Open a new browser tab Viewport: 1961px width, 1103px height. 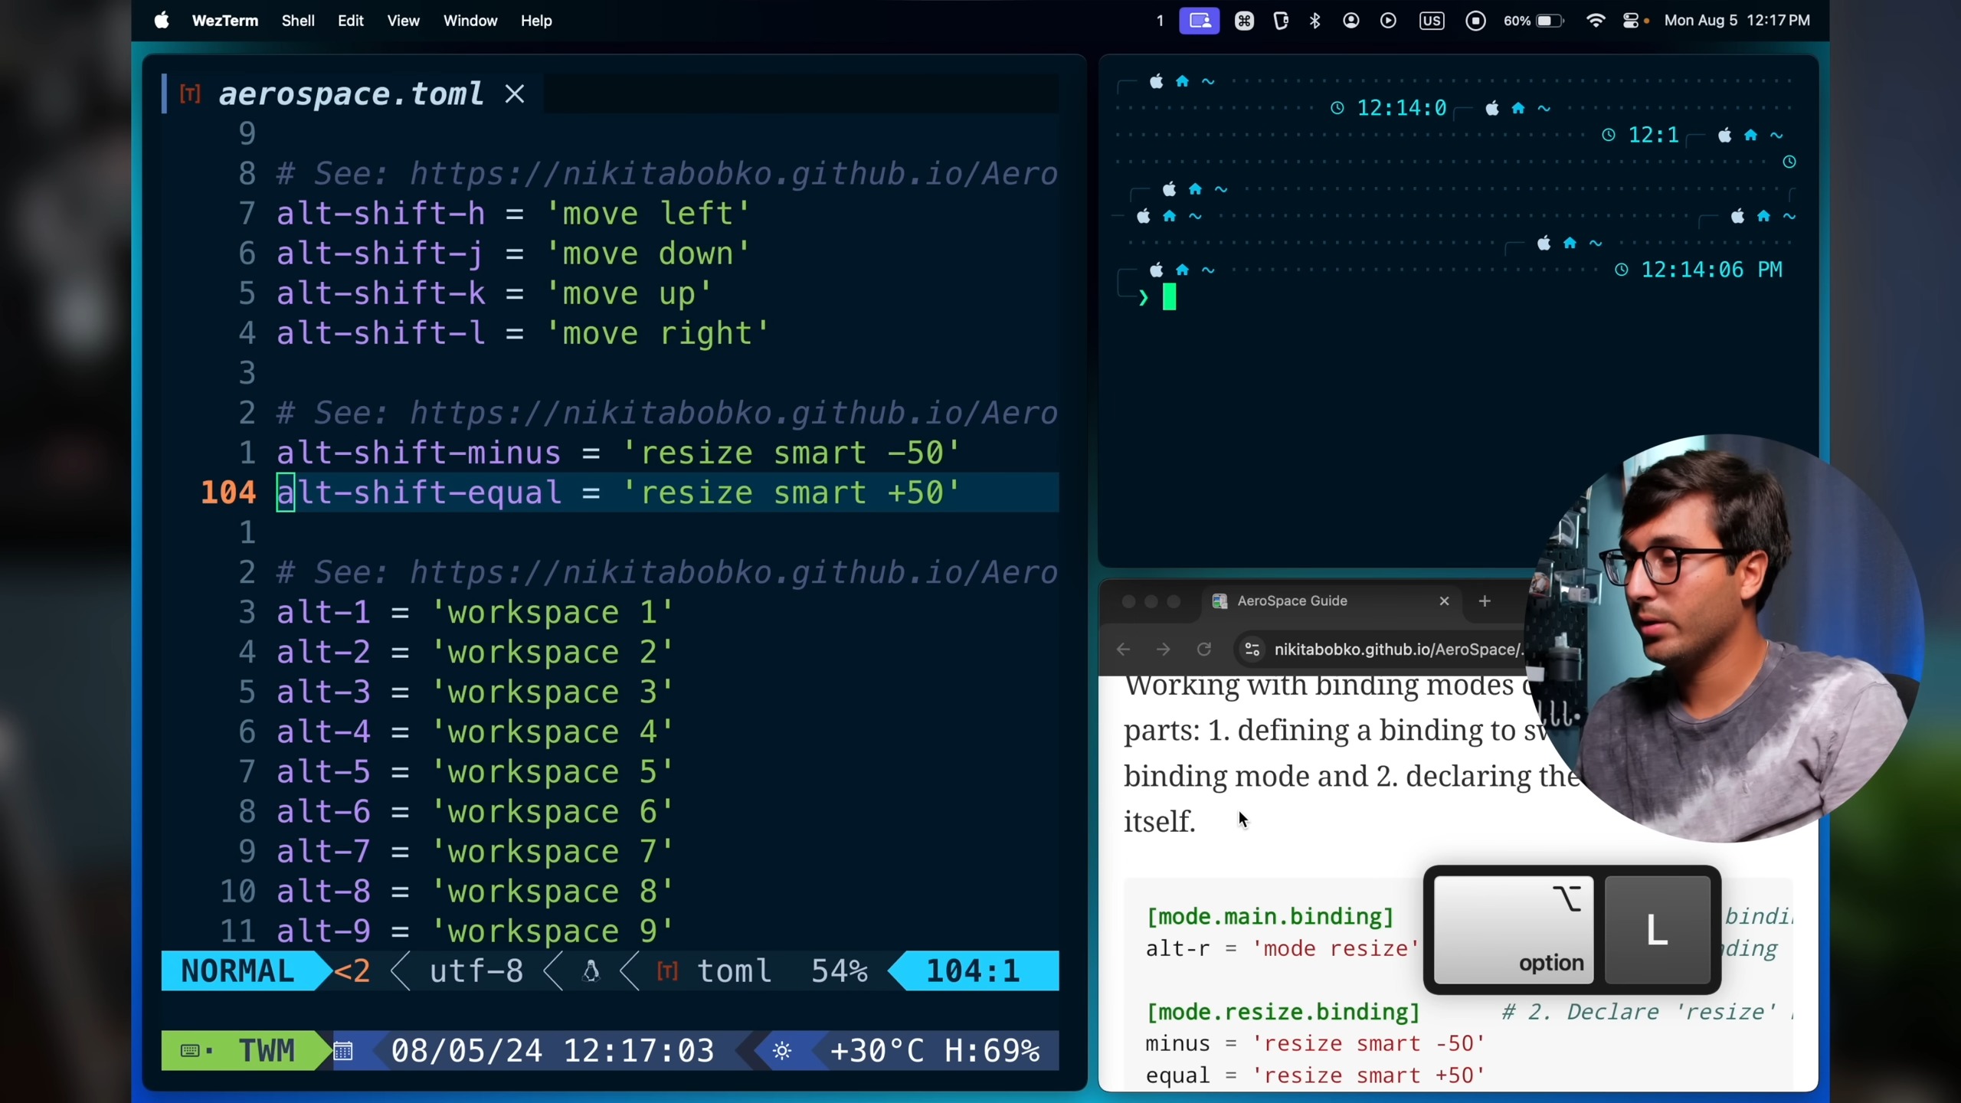(1485, 601)
